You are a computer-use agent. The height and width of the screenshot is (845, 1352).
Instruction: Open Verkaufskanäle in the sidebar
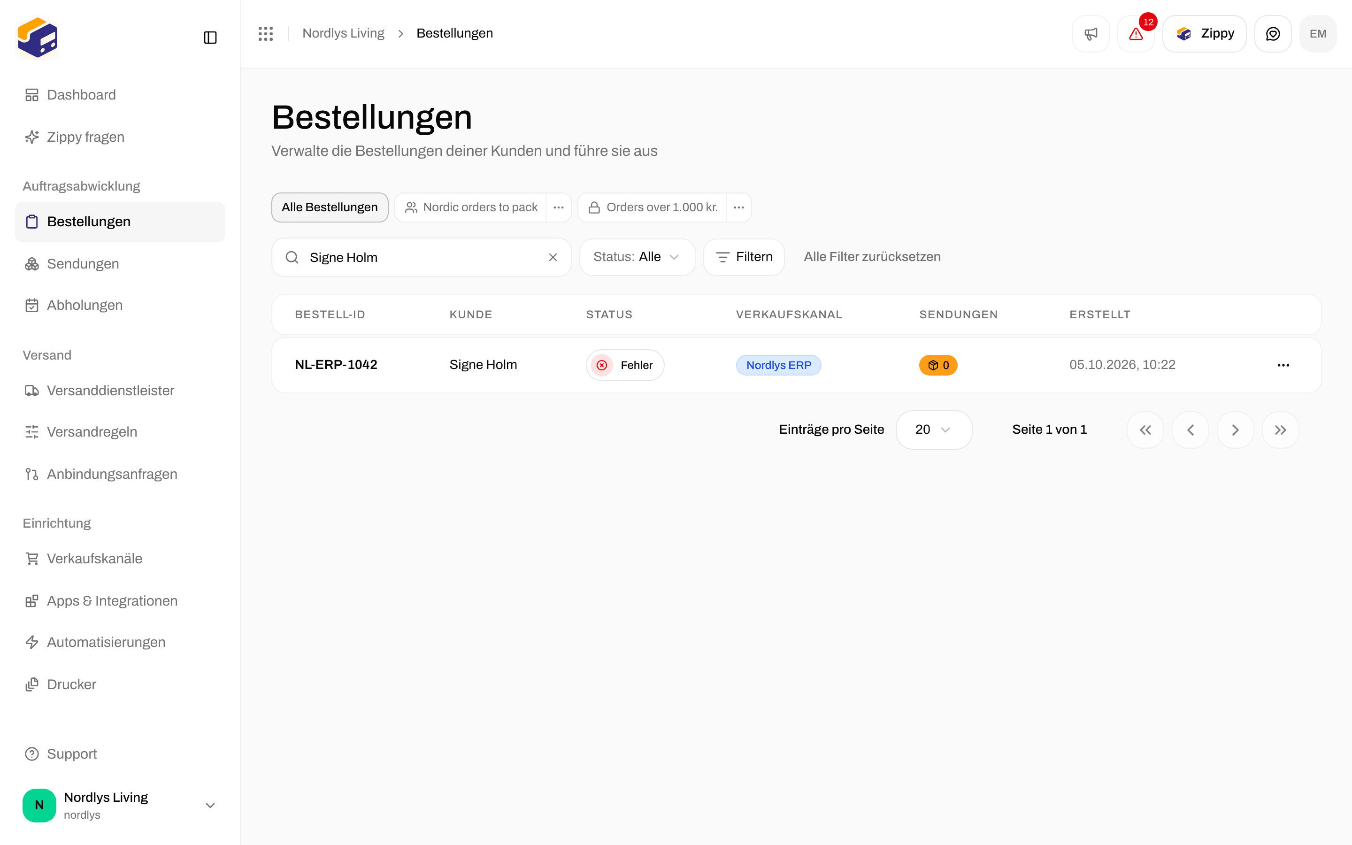(120, 559)
